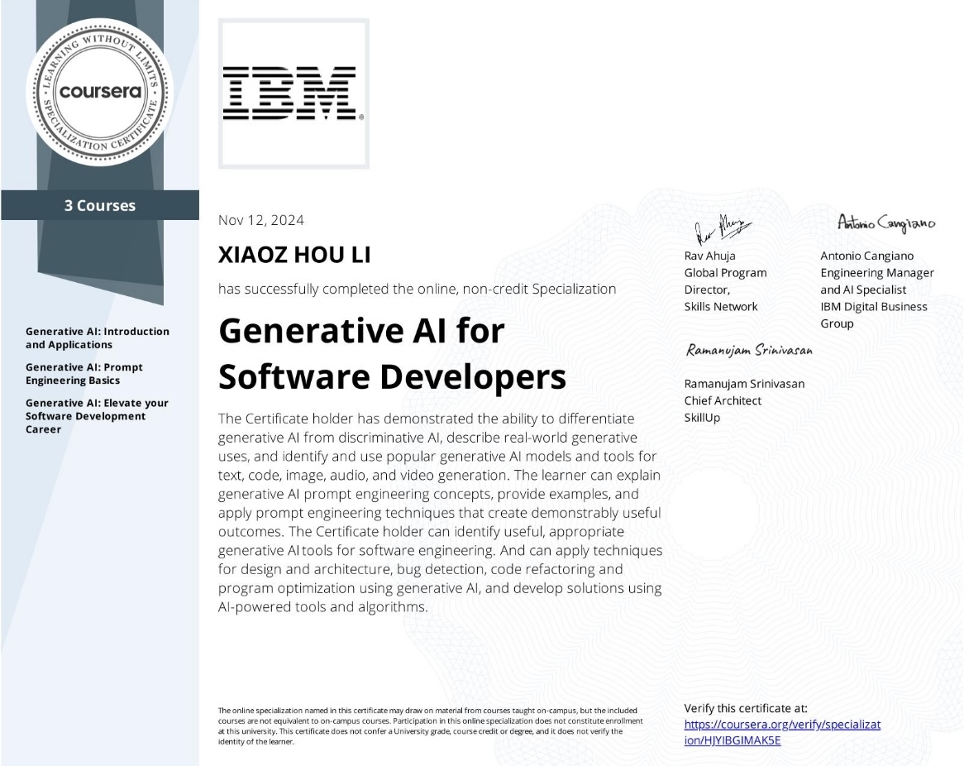Select "Elevate your Software Development Career" course
The image size is (964, 766).
coord(97,416)
